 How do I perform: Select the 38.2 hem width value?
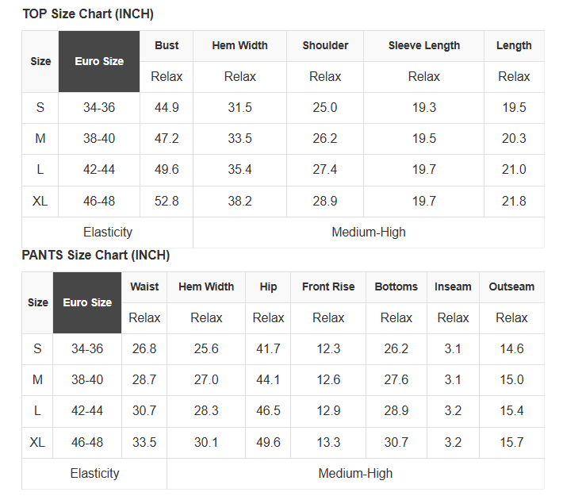tap(240, 201)
